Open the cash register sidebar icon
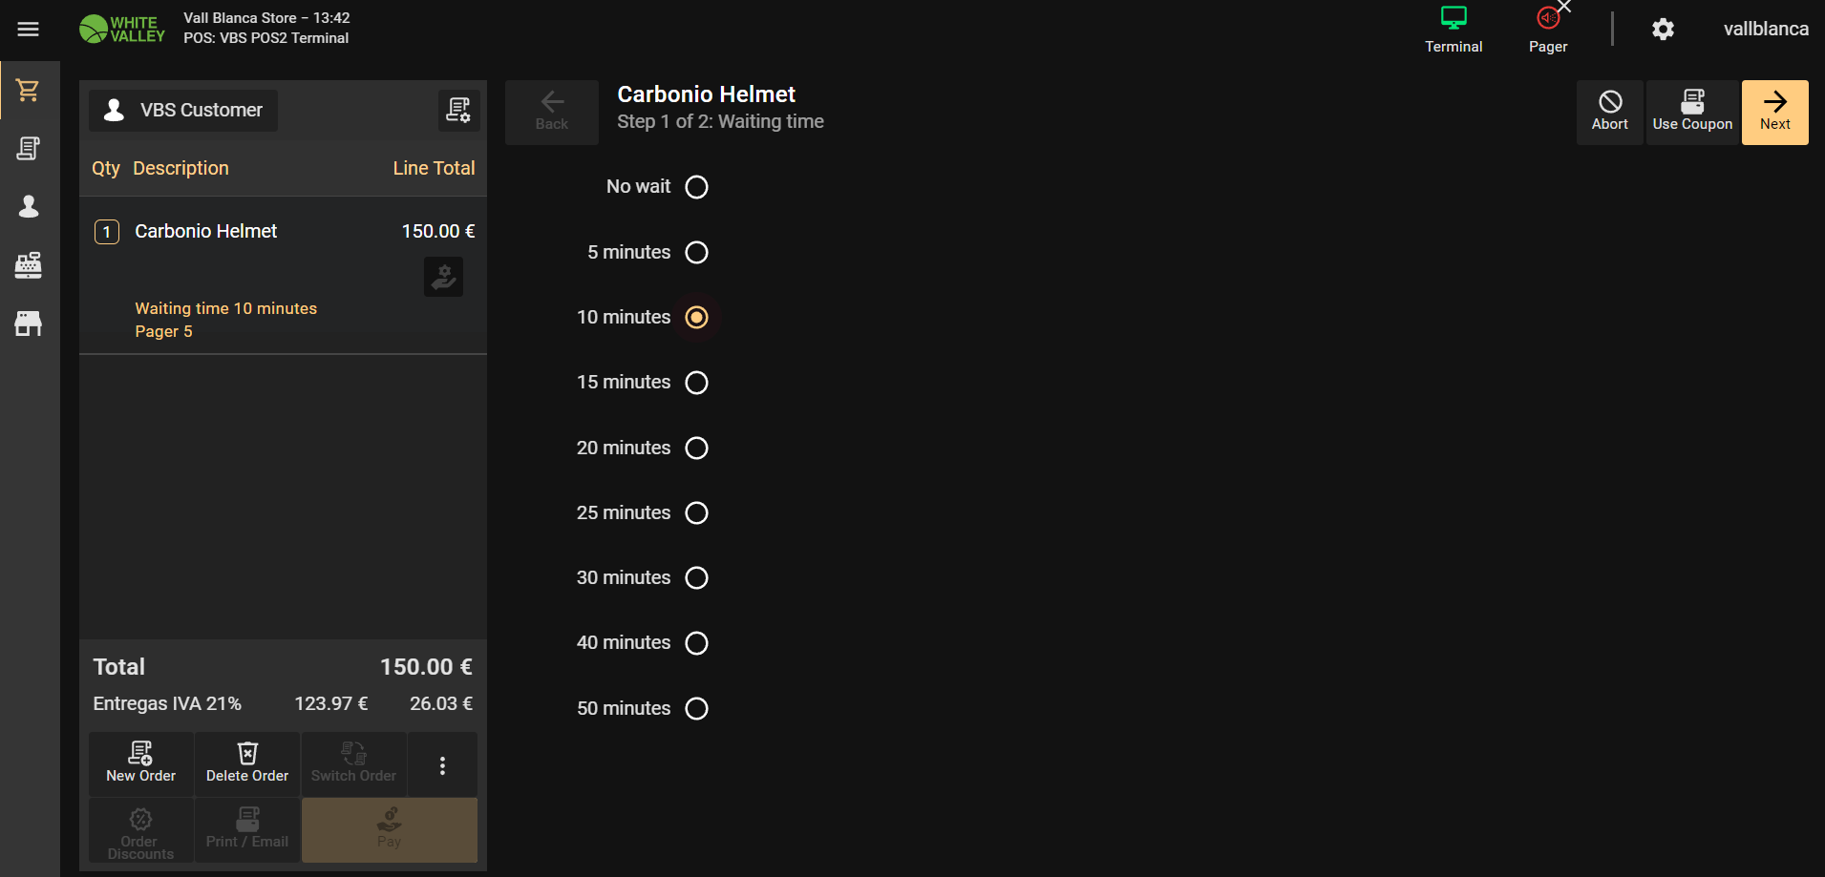Image resolution: width=1825 pixels, height=877 pixels. [29, 265]
